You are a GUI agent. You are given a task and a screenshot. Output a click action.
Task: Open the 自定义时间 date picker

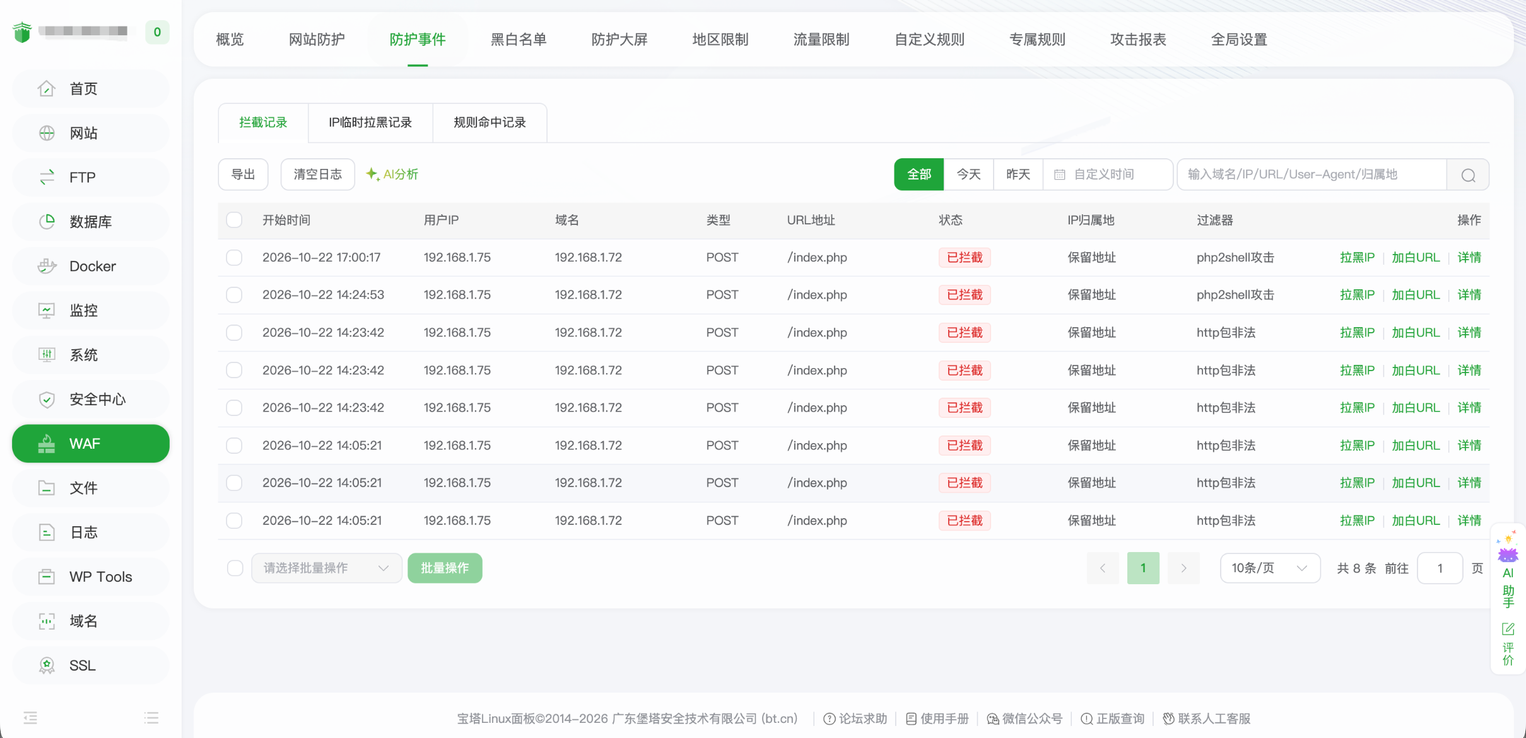coord(1108,175)
